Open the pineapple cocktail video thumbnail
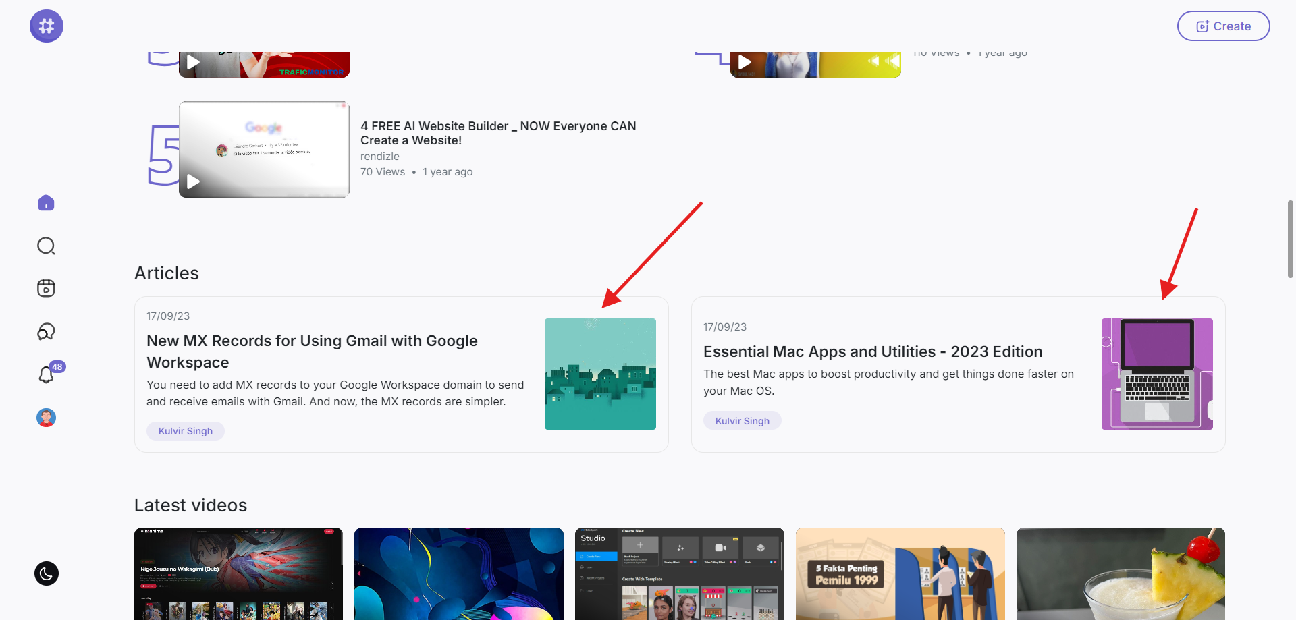This screenshot has width=1296, height=620. click(x=1120, y=573)
